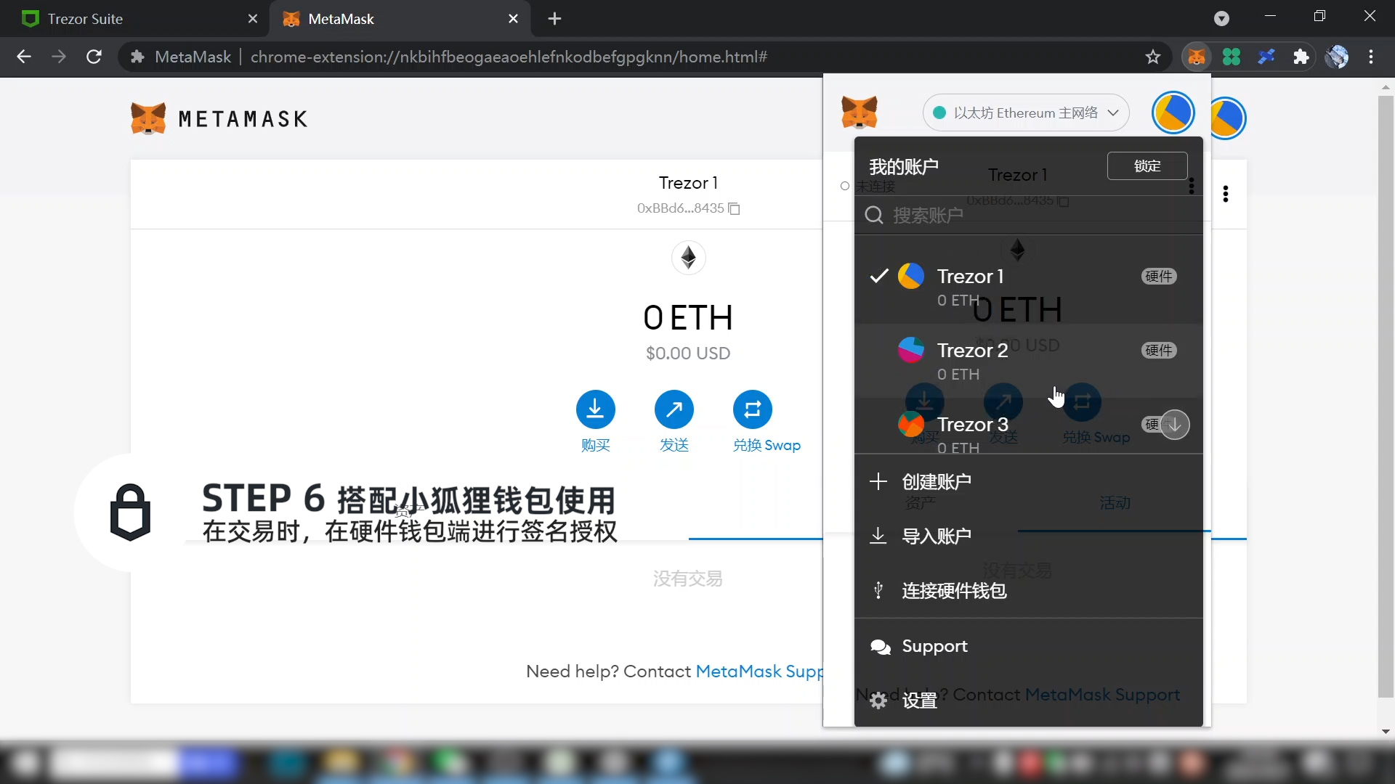Open a new browser tab
This screenshot has height=784, width=1395.
point(554,19)
